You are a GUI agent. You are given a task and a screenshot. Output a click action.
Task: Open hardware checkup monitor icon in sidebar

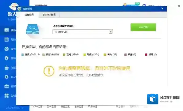click(x=6, y=30)
